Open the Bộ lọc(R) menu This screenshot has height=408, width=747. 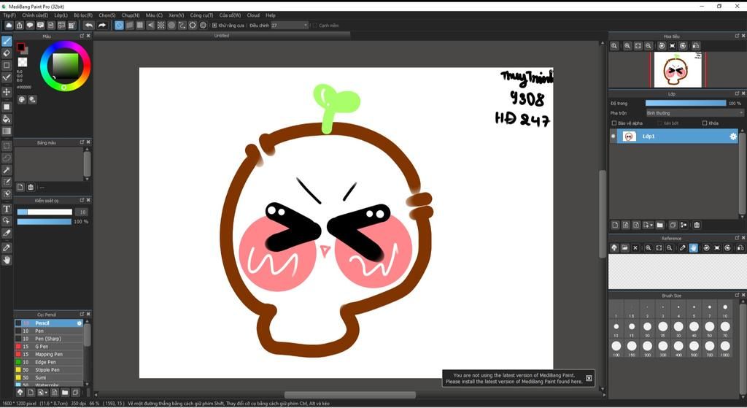(83, 15)
